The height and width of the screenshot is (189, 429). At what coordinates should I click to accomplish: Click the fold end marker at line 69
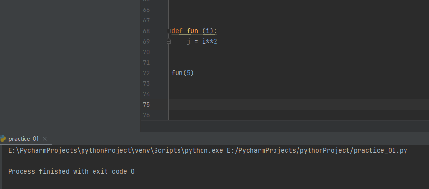click(x=168, y=41)
